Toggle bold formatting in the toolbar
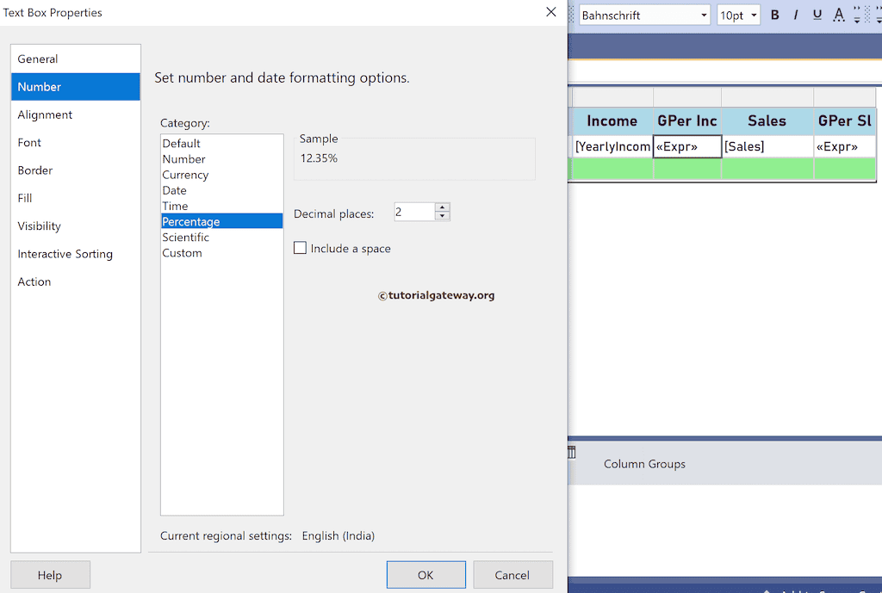 tap(774, 15)
